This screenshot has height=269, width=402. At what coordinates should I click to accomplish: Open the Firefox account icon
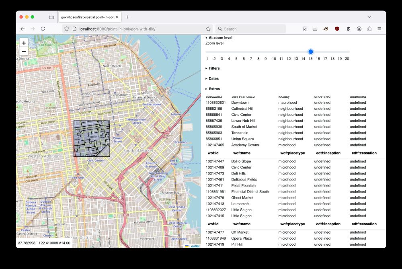(x=359, y=29)
